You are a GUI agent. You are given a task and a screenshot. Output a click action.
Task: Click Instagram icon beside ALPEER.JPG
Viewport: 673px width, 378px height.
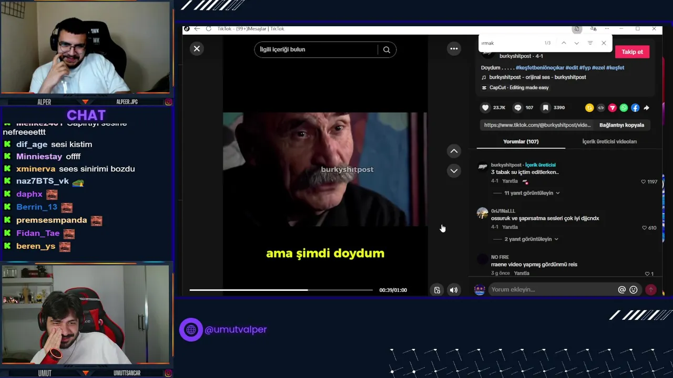tap(168, 102)
